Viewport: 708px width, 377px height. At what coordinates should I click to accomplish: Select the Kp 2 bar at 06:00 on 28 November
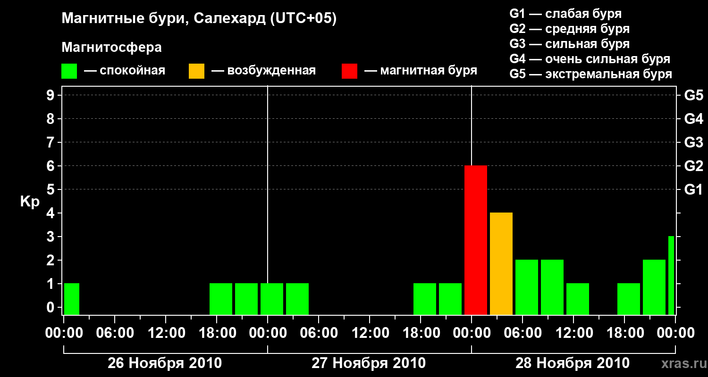tap(527, 287)
